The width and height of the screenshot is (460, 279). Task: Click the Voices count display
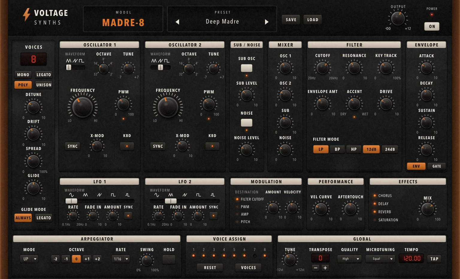(x=34, y=59)
